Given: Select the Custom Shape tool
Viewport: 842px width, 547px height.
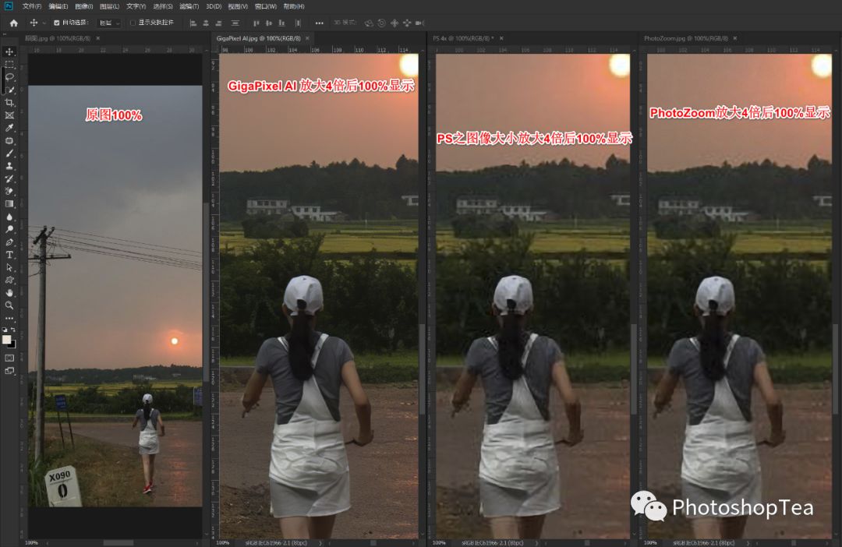Looking at the screenshot, I should pos(9,281).
